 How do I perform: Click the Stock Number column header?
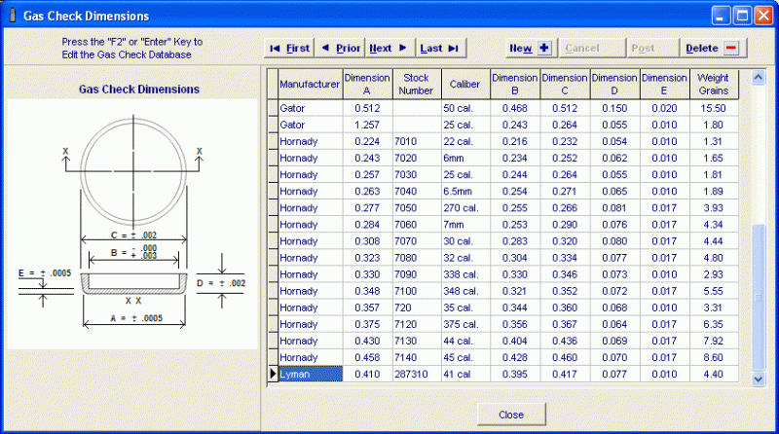click(x=416, y=85)
